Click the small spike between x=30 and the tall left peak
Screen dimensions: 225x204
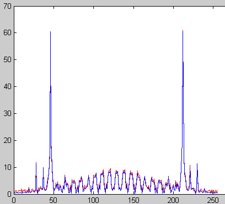43,168
